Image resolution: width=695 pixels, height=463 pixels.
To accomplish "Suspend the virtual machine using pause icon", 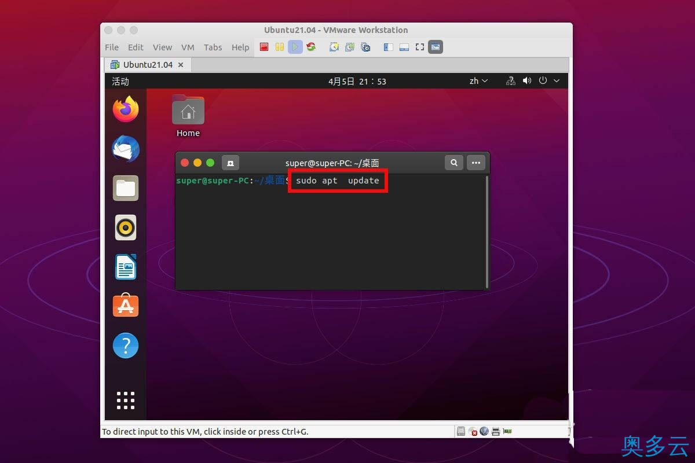I will pyautogui.click(x=278, y=47).
